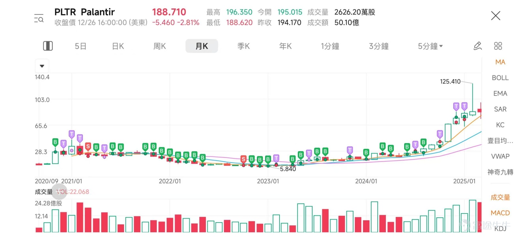Click the purple T marker at 2021/01
The image size is (517, 237).
[72, 134]
